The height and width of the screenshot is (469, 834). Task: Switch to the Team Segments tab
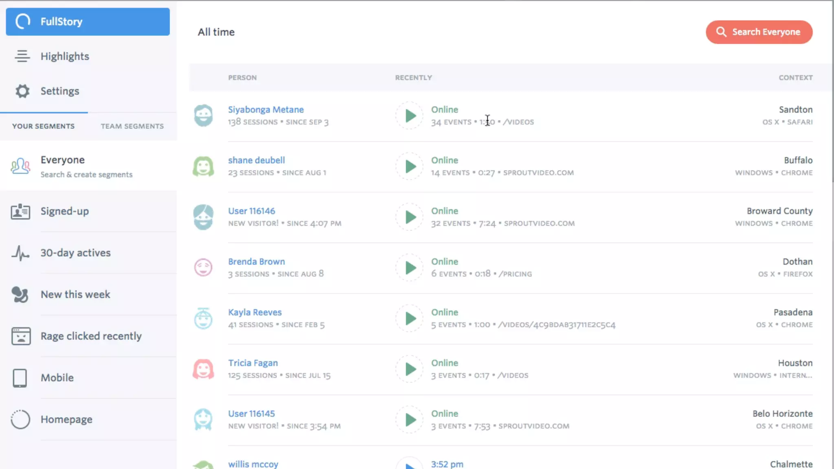tap(132, 126)
